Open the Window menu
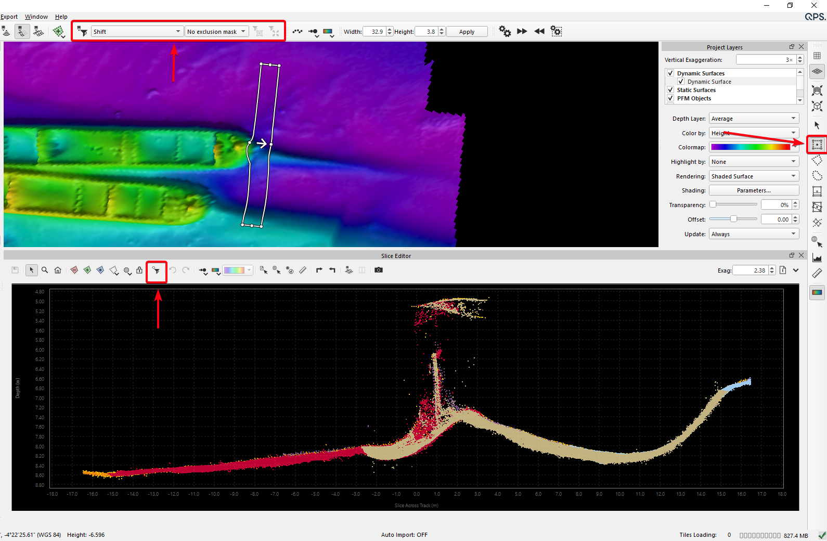 coord(36,17)
